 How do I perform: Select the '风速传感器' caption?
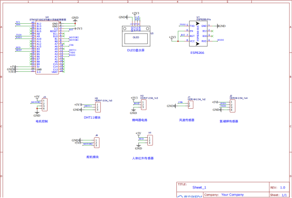tap(186, 120)
